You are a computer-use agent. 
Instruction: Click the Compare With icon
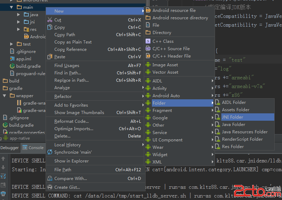point(50,178)
